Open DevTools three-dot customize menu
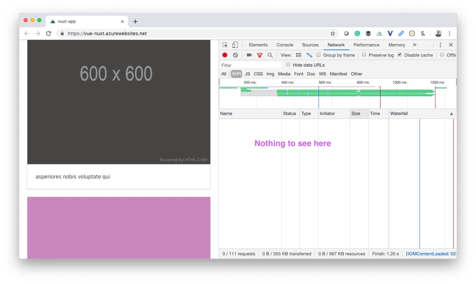Image resolution: width=476 pixels, height=284 pixels. 440,45
